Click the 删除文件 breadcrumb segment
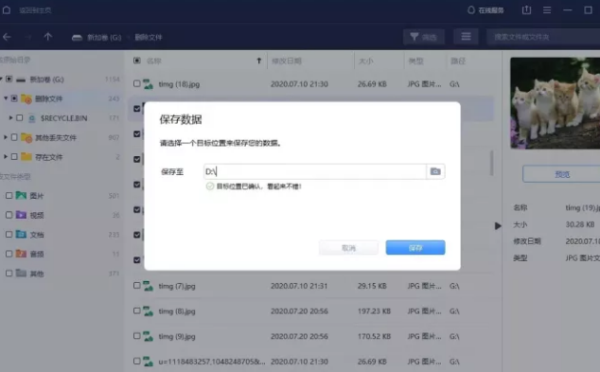Viewport: 600px width, 372px height. pyautogui.click(x=149, y=38)
